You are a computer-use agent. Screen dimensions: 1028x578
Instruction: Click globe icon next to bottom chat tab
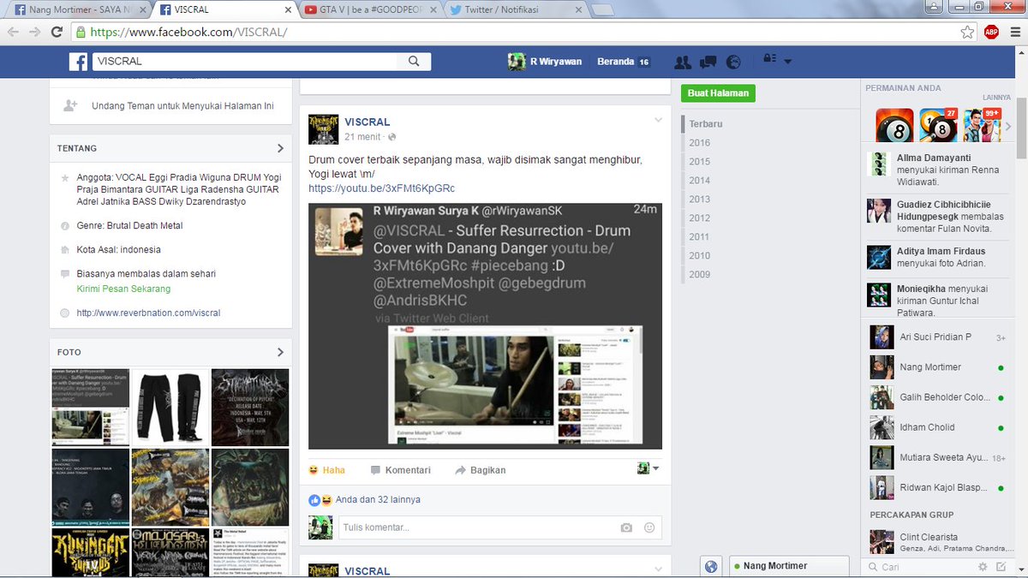coord(711,566)
